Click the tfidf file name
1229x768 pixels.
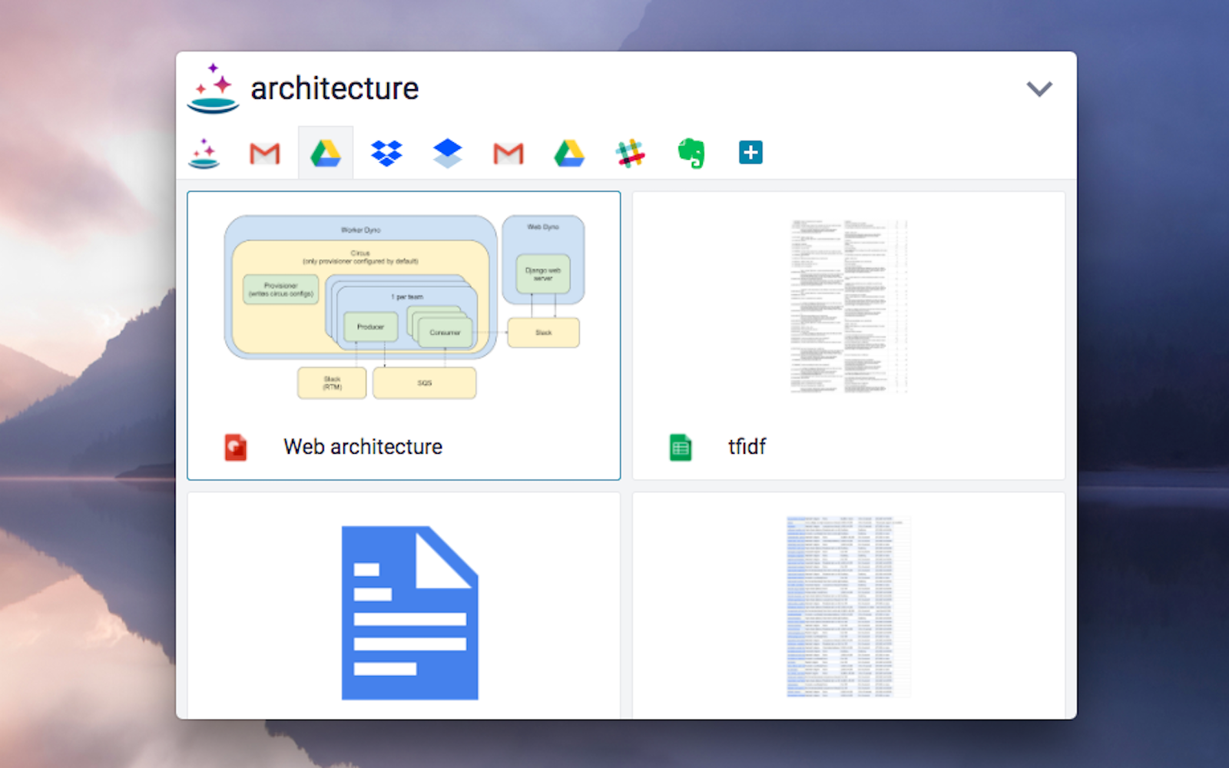(747, 446)
